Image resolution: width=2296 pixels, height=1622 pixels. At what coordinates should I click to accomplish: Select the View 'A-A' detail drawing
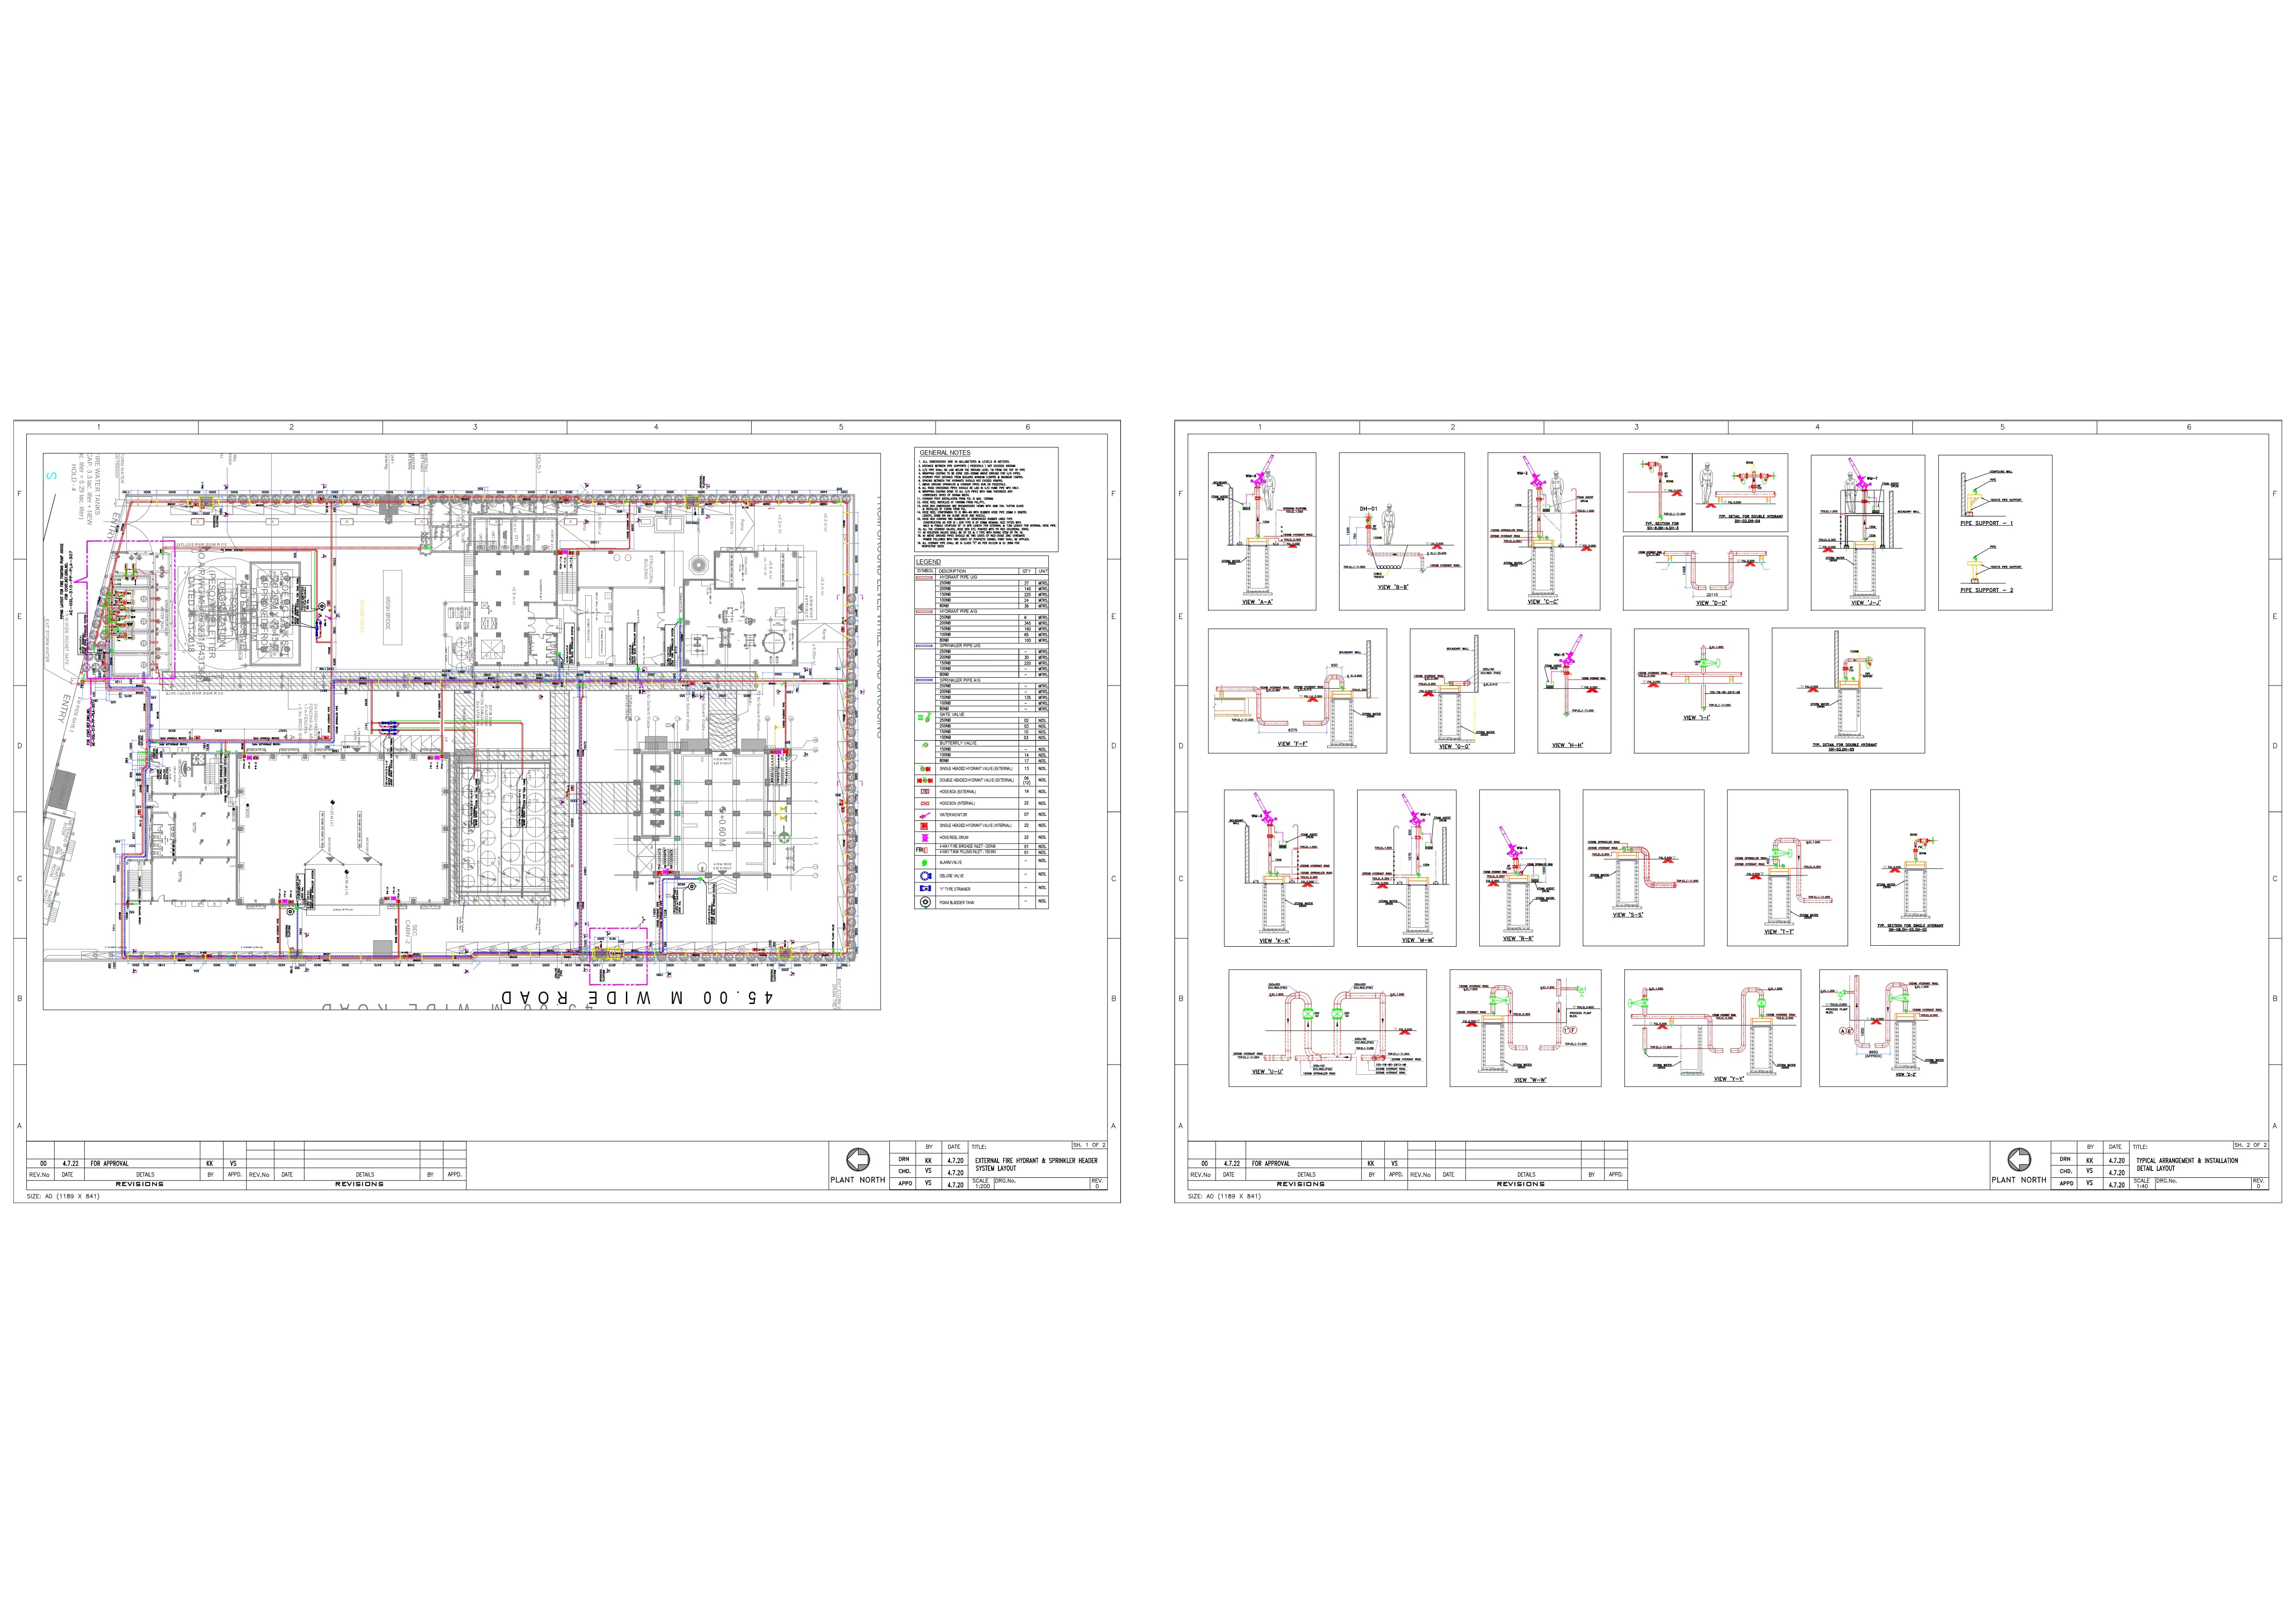(x=1261, y=530)
